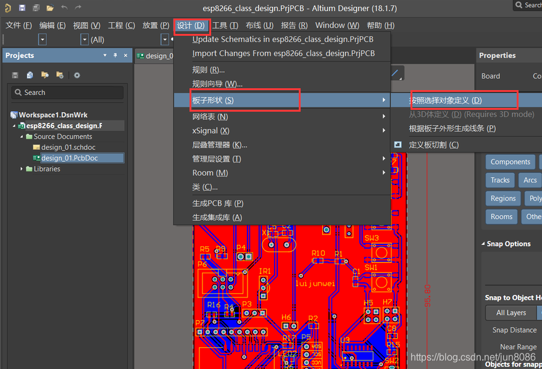
Task: Click the Save All icon in the title bar
Action: point(36,7)
